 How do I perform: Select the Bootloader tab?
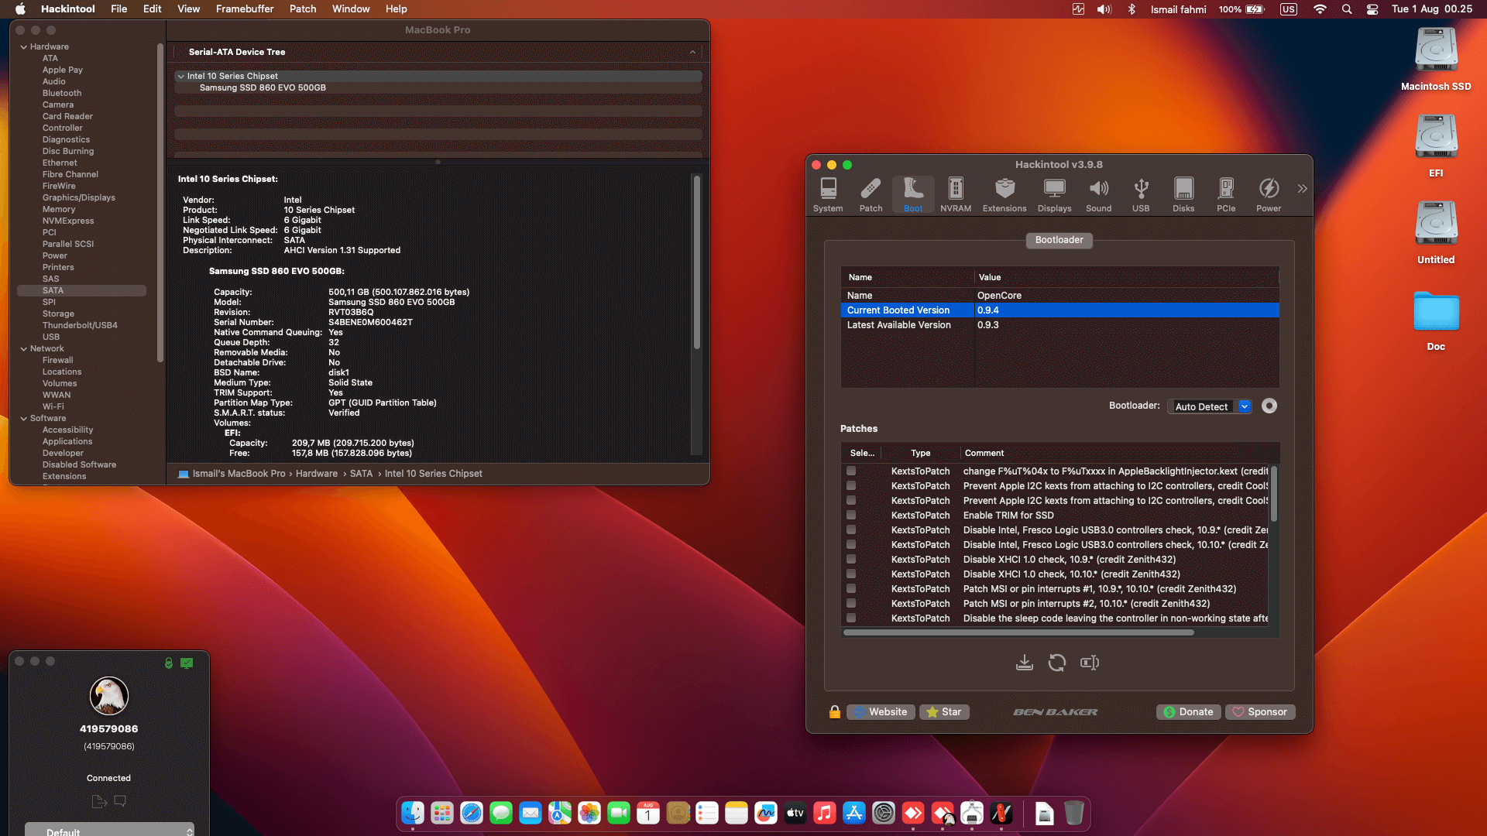[x=1059, y=240]
